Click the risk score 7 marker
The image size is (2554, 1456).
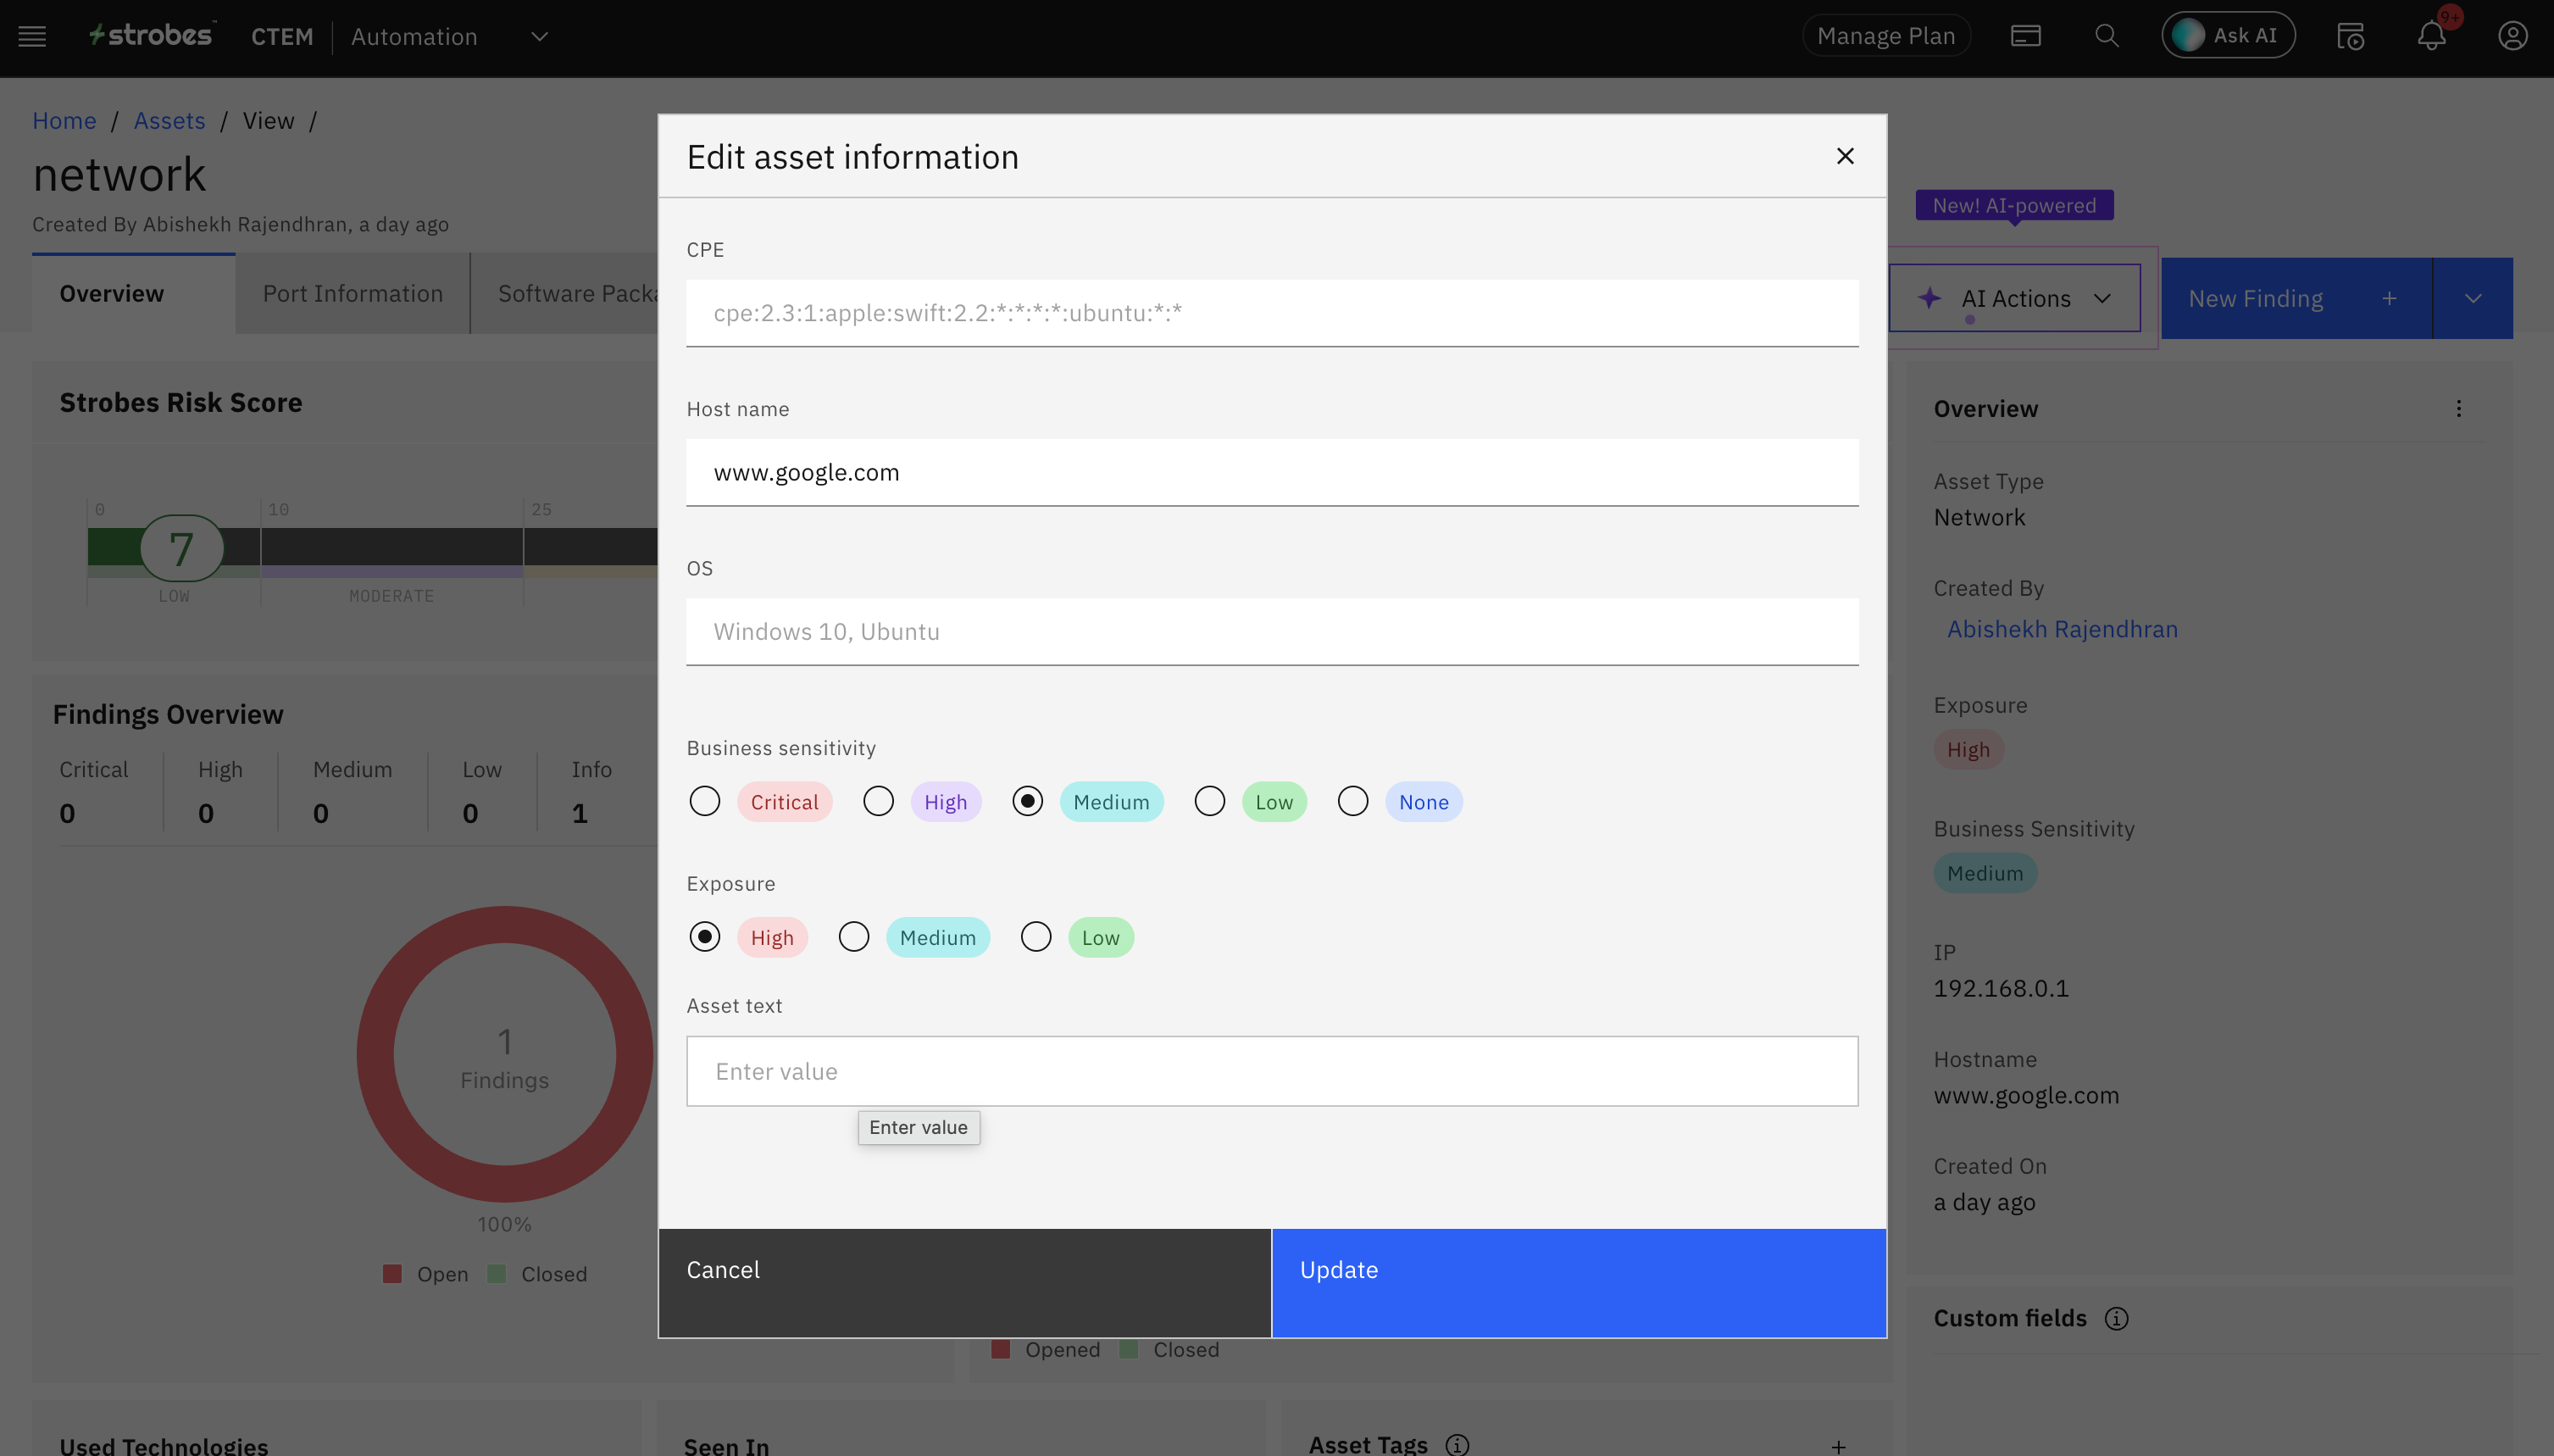(181, 548)
